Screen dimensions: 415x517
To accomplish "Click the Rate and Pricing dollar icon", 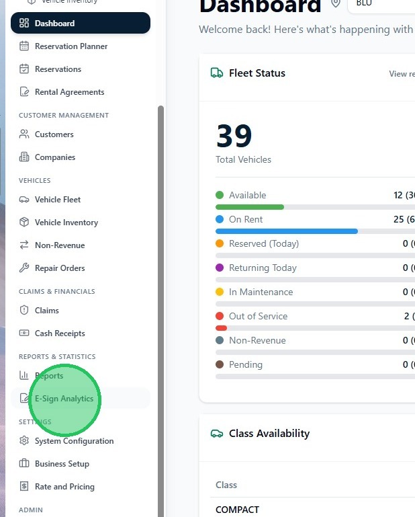I will (x=24, y=486).
